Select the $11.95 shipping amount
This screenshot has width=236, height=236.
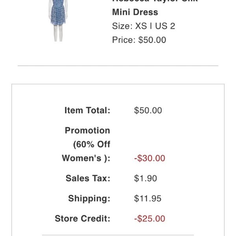[147, 198]
